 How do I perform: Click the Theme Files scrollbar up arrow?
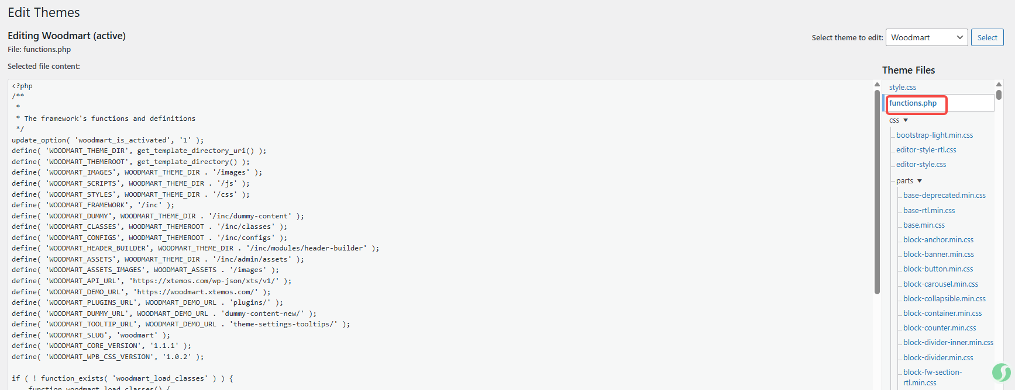(x=999, y=85)
